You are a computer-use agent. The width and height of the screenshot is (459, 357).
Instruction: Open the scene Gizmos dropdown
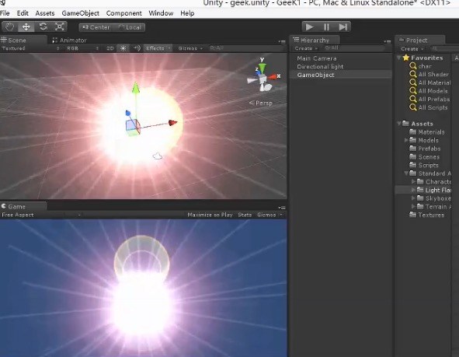click(190, 48)
